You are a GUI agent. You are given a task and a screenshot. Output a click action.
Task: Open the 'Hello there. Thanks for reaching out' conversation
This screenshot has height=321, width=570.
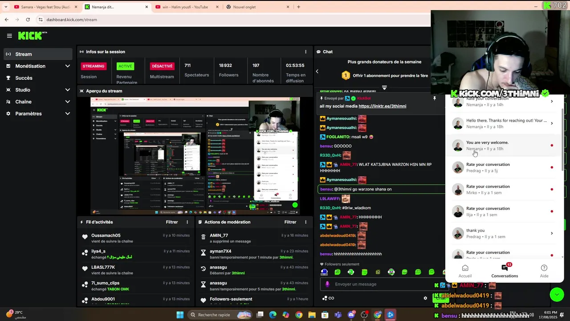pos(504,123)
